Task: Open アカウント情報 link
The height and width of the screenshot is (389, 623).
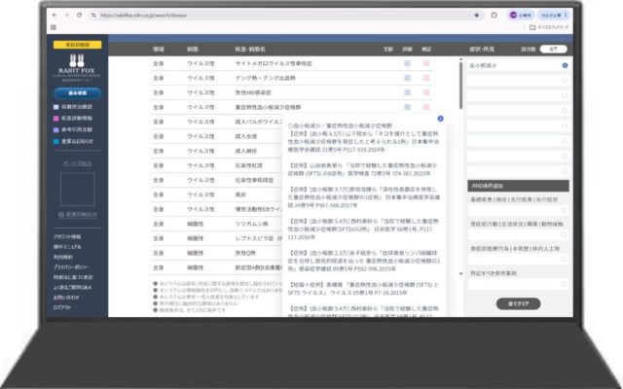Action: tap(67, 236)
